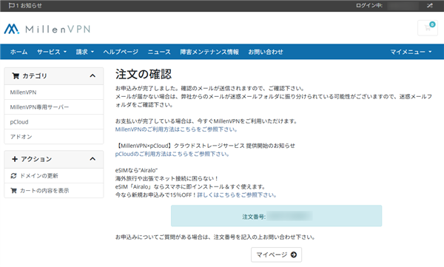Click カートの内容を表示 action
This screenshot has width=444, height=267.
point(54,191)
